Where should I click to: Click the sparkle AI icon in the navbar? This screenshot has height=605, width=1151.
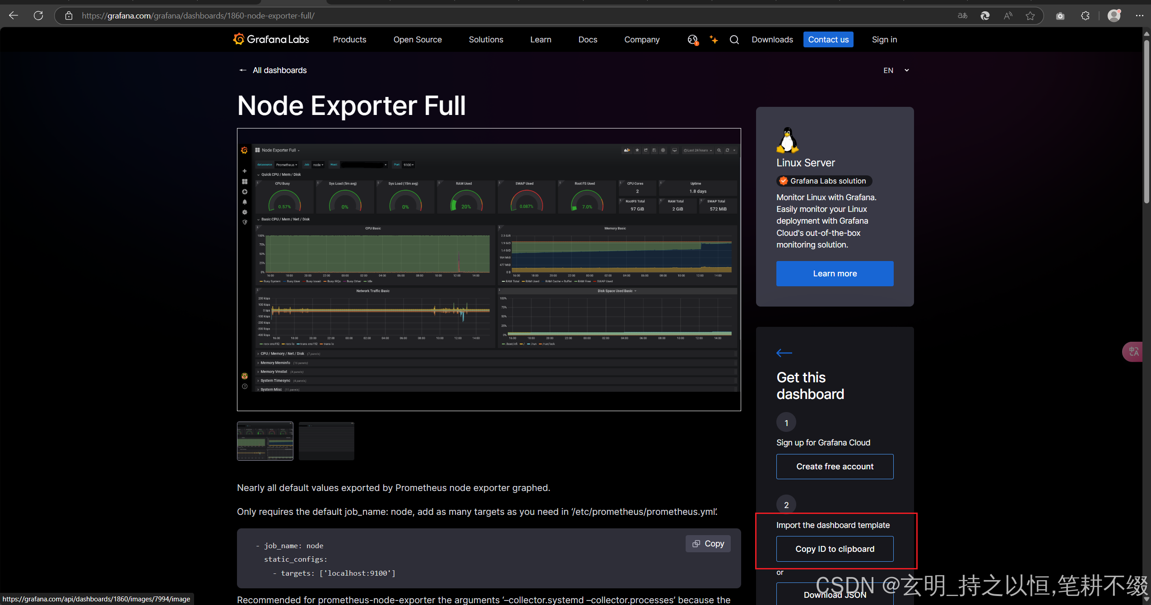[713, 40]
